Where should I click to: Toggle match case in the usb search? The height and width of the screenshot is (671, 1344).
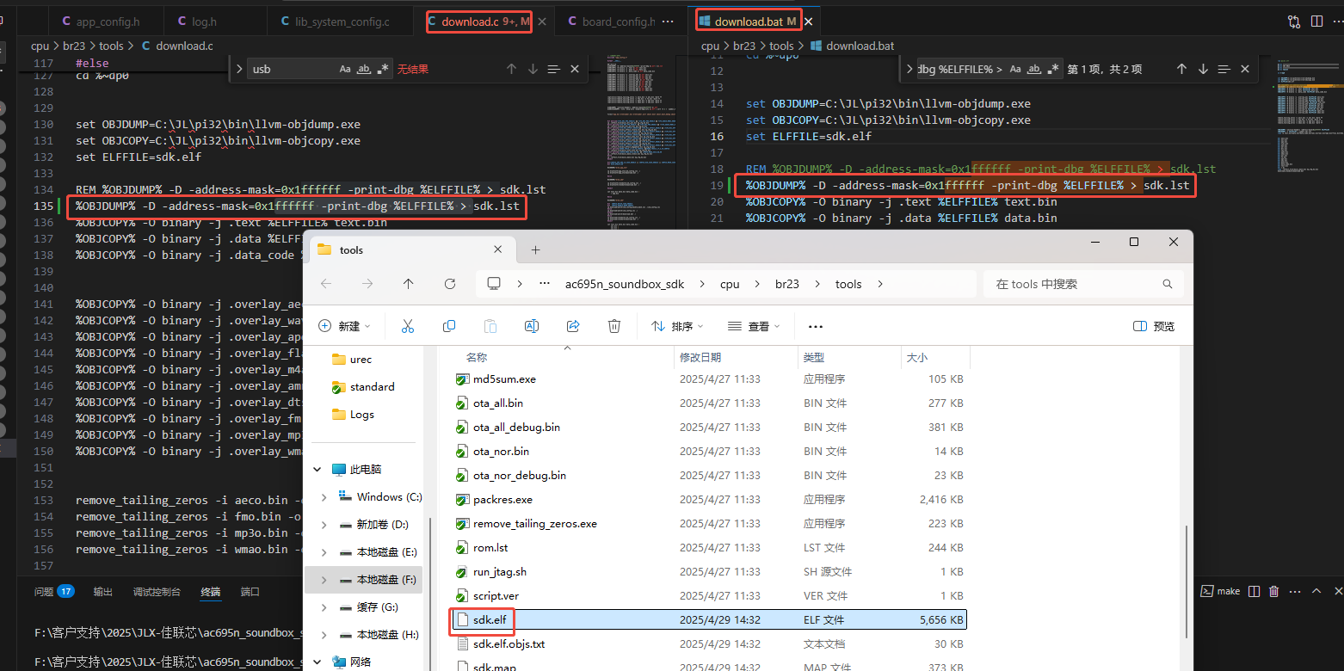point(345,69)
